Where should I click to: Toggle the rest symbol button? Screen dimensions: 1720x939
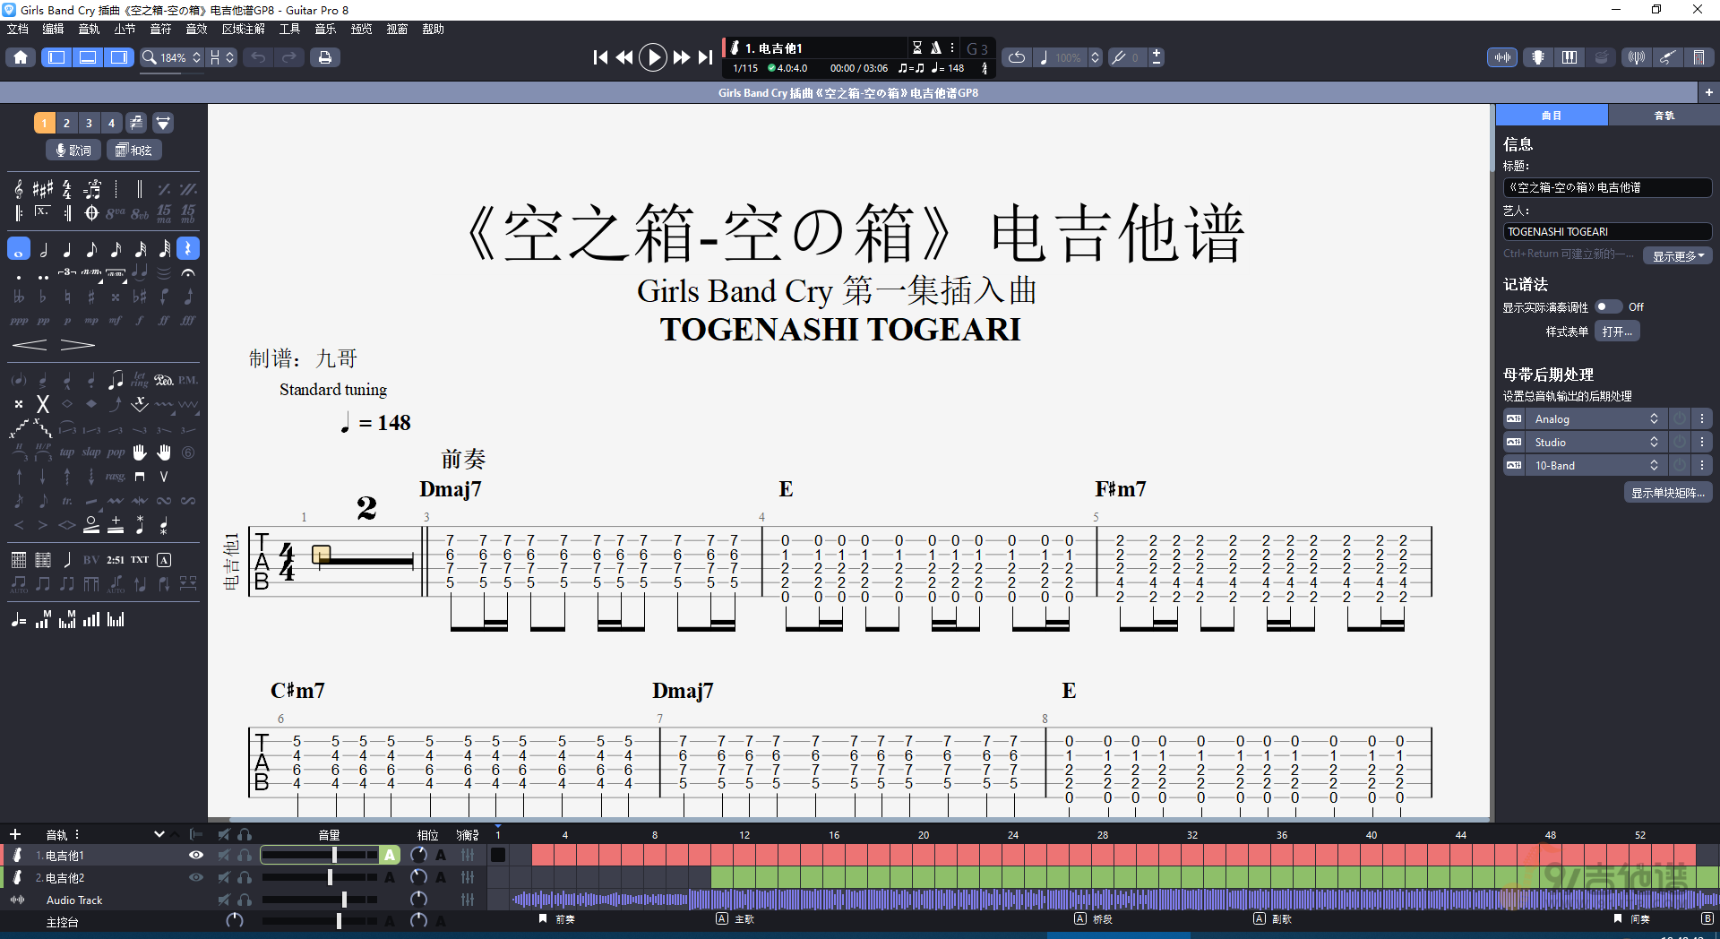coord(188,249)
